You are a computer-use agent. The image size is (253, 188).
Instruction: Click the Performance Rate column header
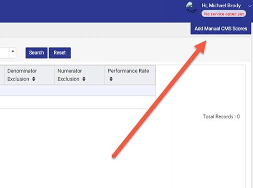[130, 75]
